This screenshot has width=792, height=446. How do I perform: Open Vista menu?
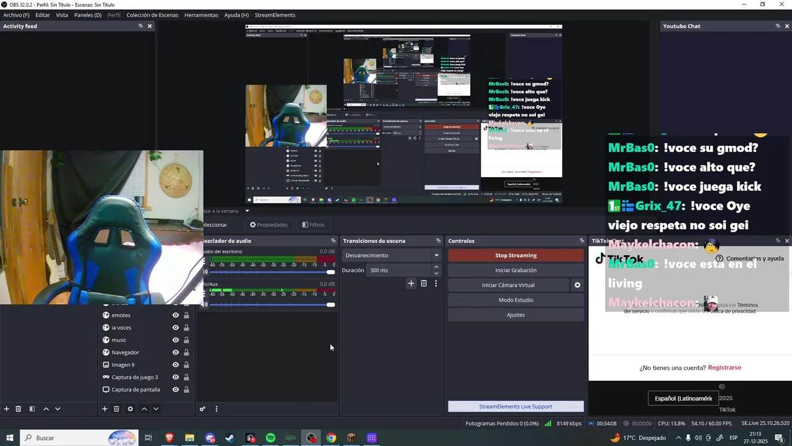tap(62, 15)
